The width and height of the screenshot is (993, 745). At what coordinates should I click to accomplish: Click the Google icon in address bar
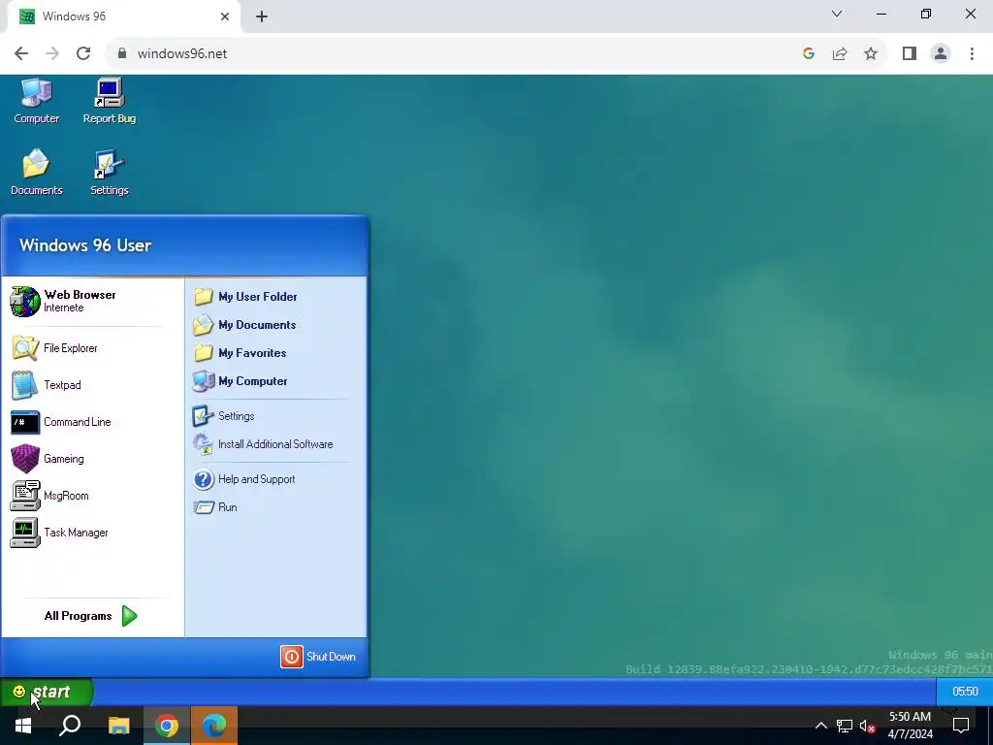(x=808, y=53)
